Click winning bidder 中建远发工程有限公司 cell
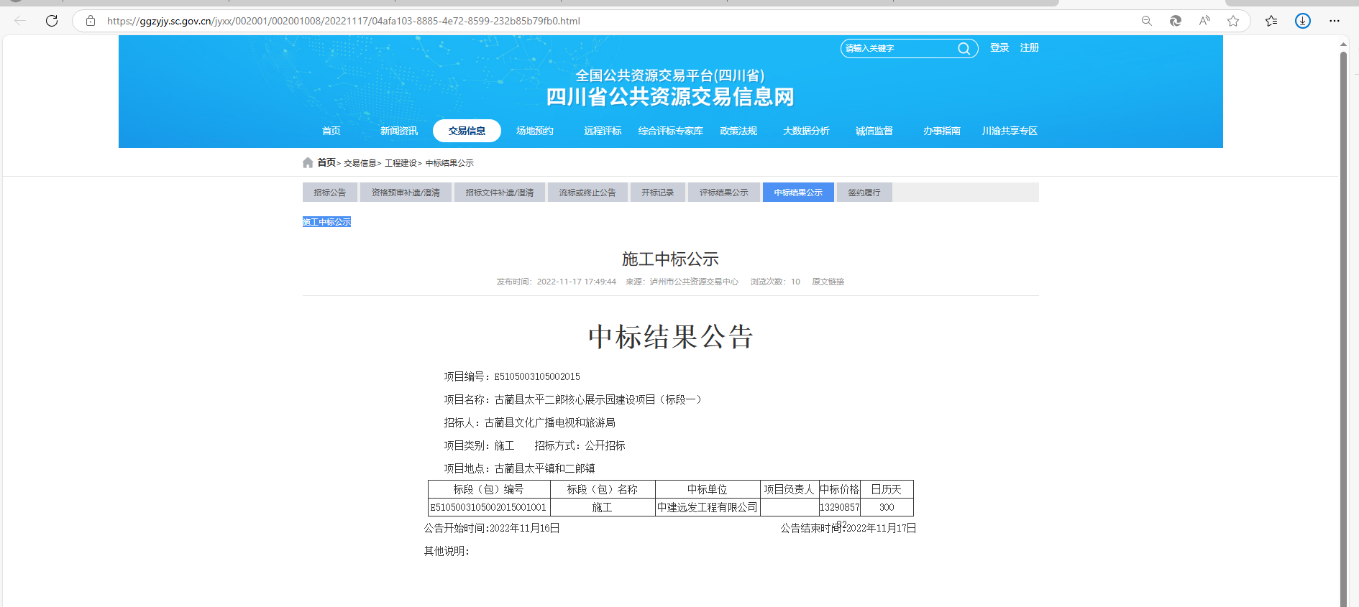This screenshot has width=1359, height=607. pos(708,507)
